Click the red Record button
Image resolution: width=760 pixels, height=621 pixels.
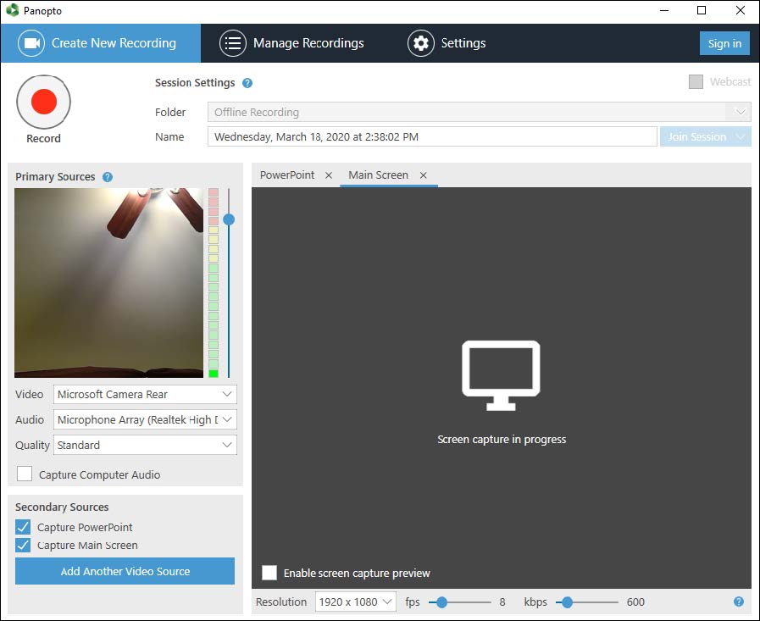(x=43, y=102)
